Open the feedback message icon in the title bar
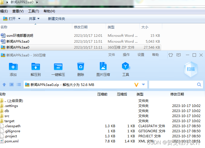This screenshot has height=148, width=205. pos(179,55)
